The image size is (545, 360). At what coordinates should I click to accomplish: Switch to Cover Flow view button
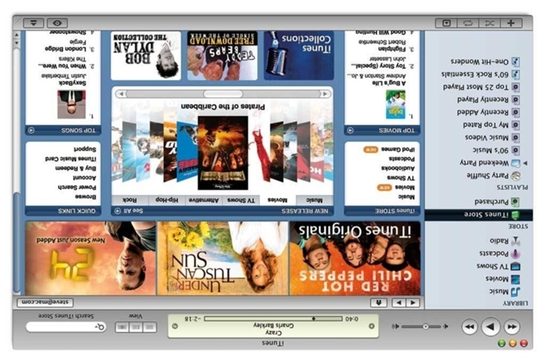(x=122, y=327)
